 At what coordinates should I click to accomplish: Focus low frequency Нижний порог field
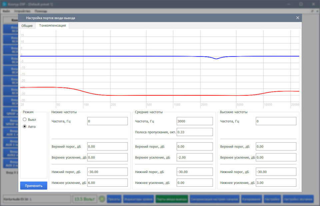(107, 172)
